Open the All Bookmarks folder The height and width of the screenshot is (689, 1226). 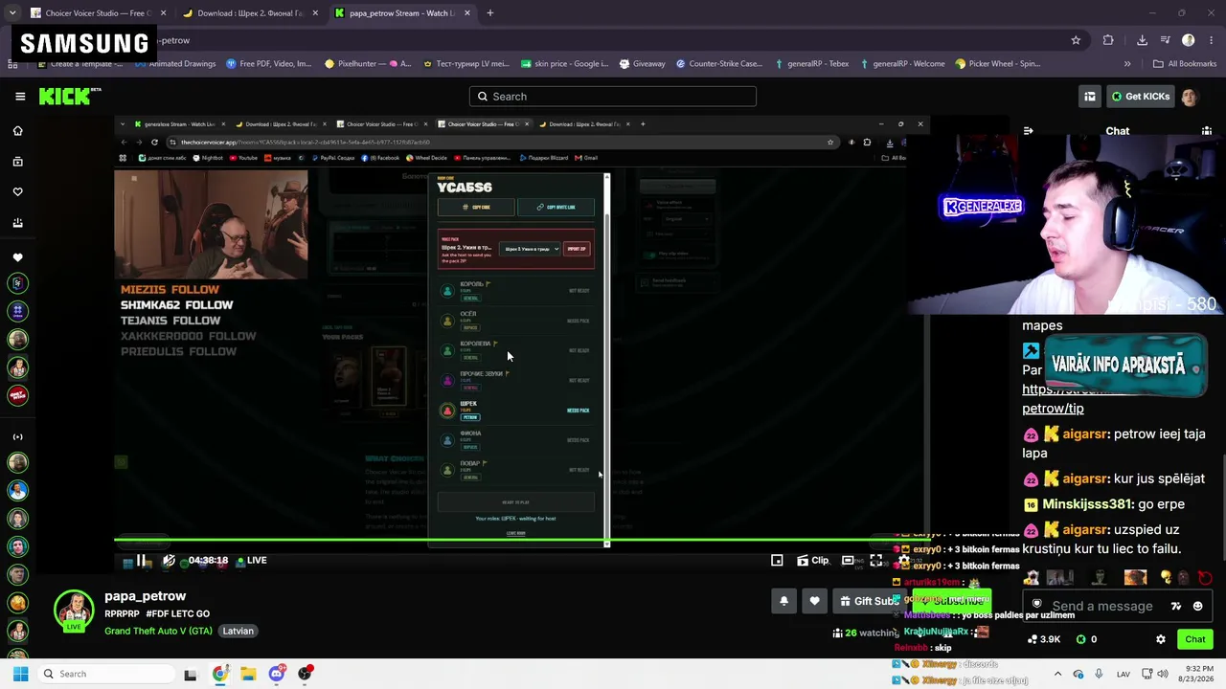pos(1185,64)
